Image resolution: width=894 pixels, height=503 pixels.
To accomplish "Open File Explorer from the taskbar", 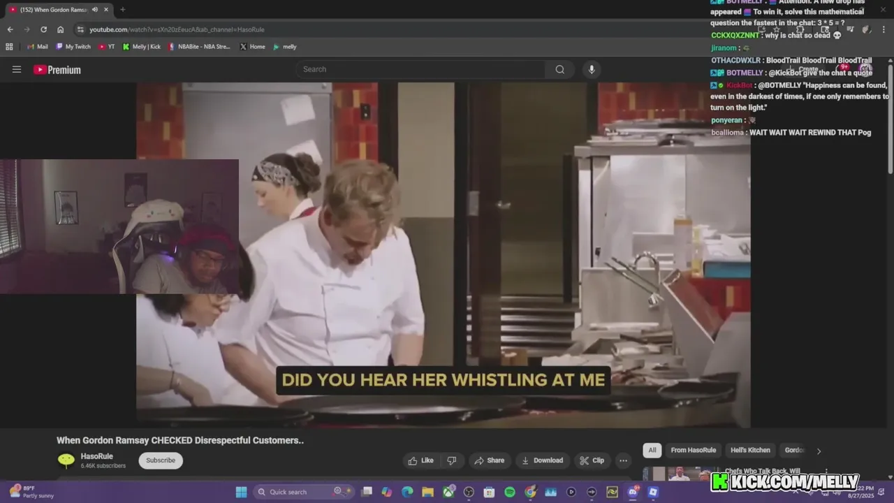I will coord(427,492).
